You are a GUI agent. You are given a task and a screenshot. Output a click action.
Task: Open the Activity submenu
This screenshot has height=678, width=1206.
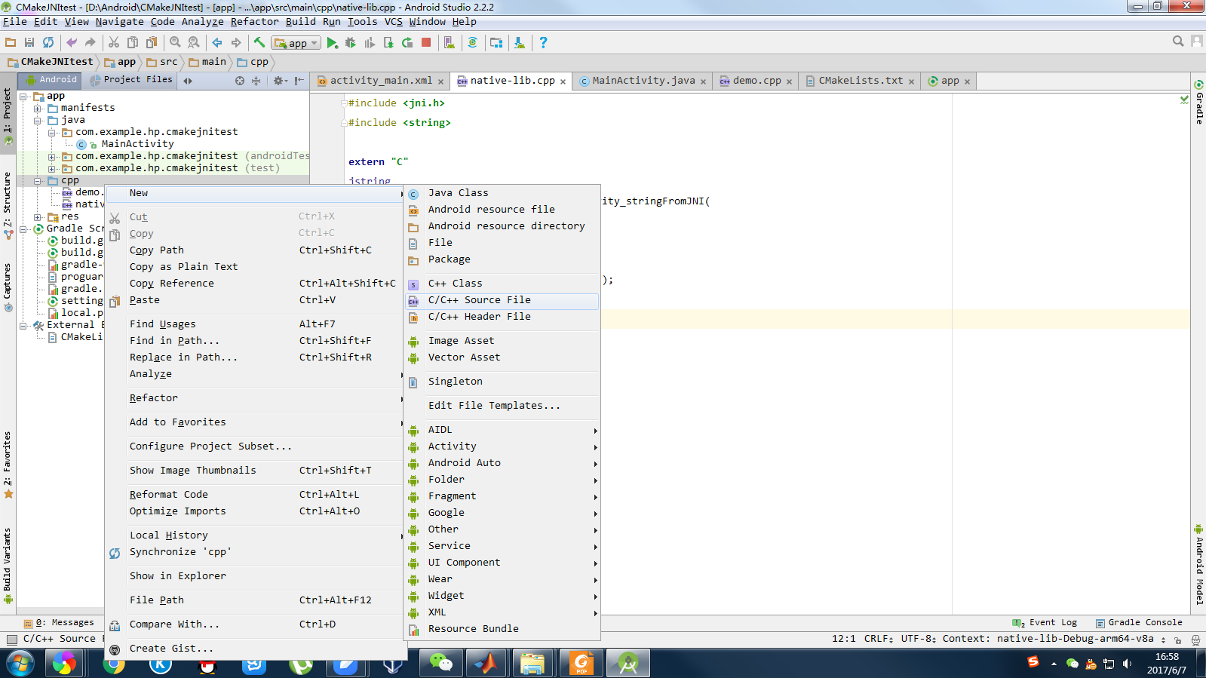point(502,446)
